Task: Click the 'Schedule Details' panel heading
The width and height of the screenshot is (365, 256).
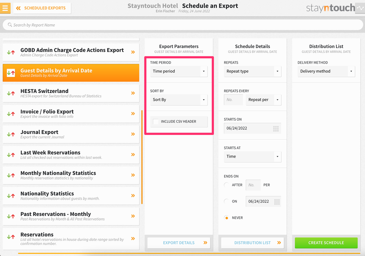Action: click(253, 46)
